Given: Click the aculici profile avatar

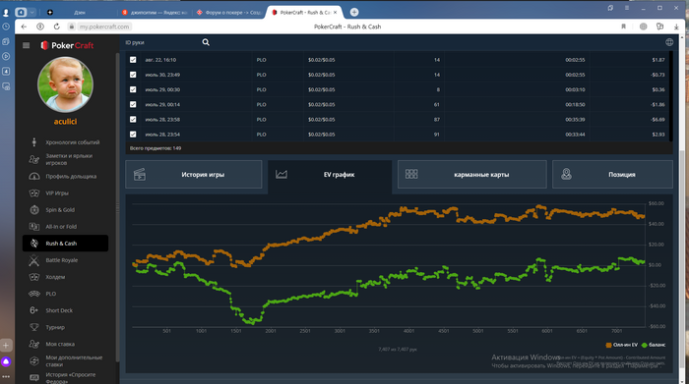Looking at the screenshot, I should click(65, 84).
